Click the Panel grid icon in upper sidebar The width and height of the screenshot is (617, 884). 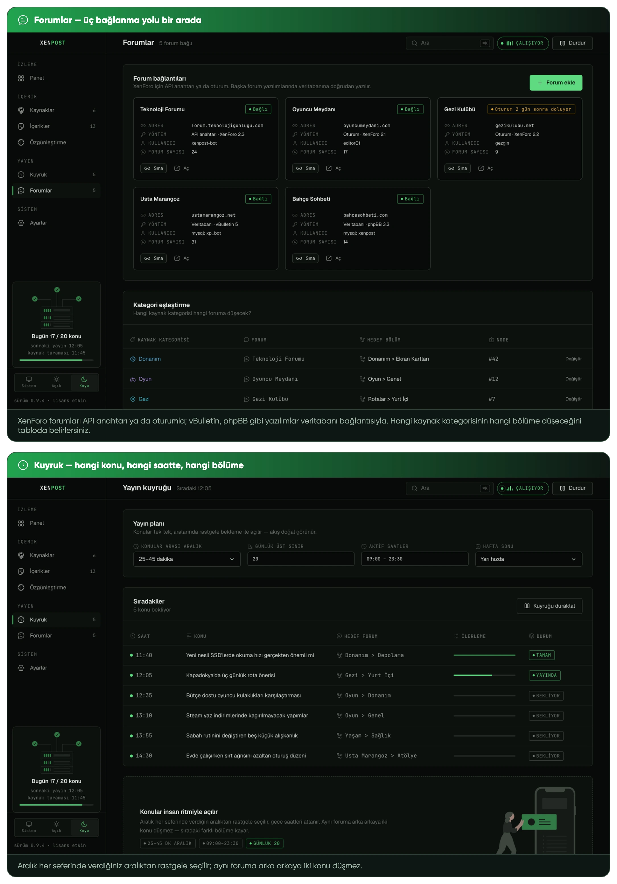click(21, 78)
